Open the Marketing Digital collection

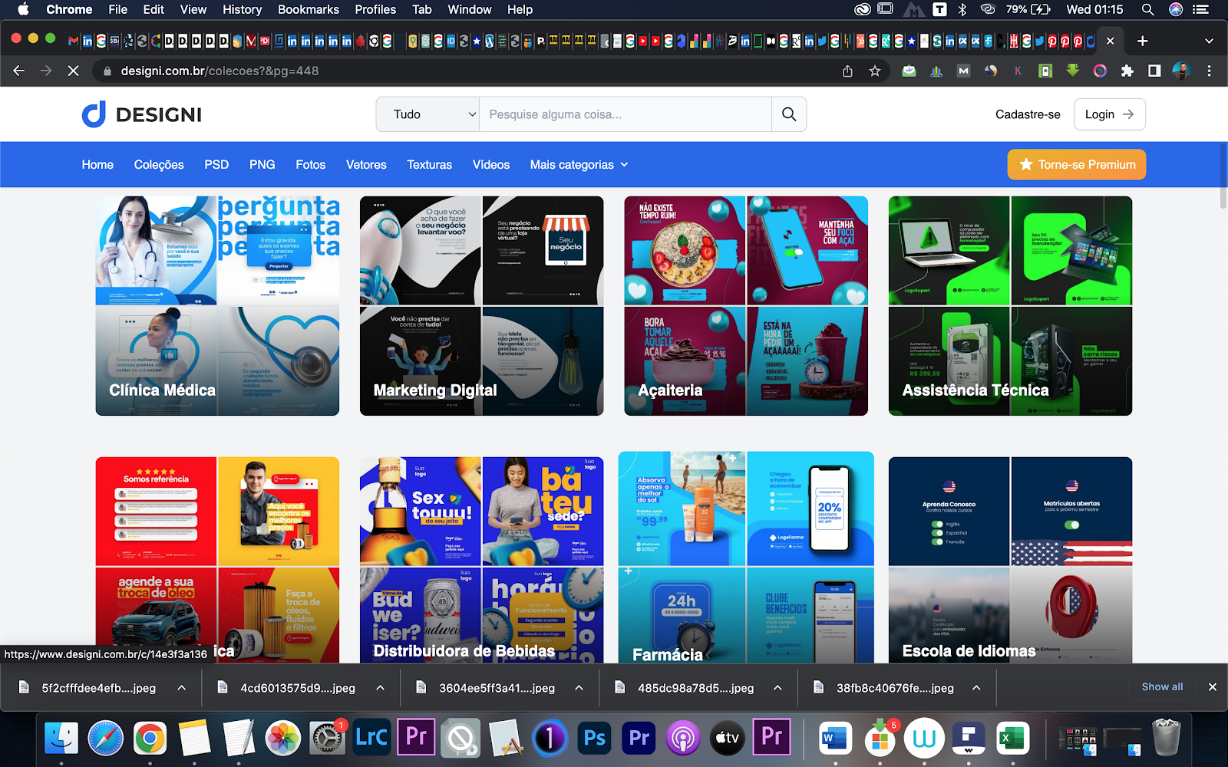(x=481, y=306)
